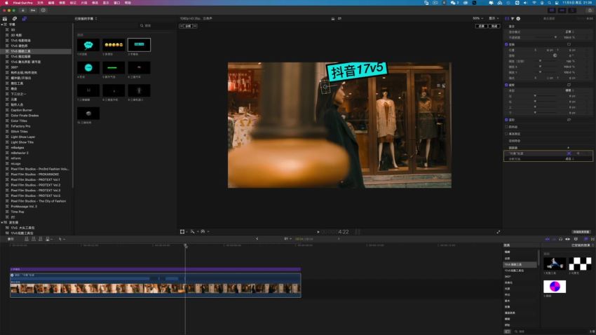596x335 pixels.
Task: Open the background tasks indicator
Action: click(43, 11)
